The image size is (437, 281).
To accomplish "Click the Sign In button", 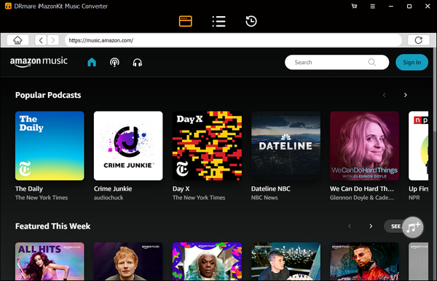I will 412,62.
